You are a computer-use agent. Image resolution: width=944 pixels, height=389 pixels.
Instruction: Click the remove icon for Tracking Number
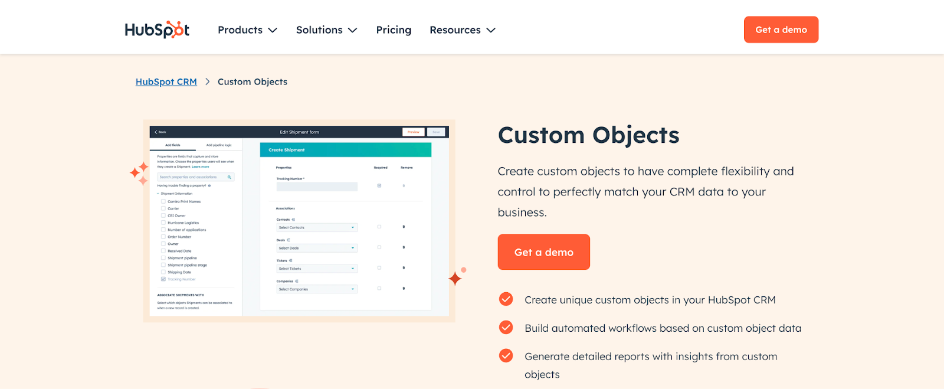(x=404, y=186)
